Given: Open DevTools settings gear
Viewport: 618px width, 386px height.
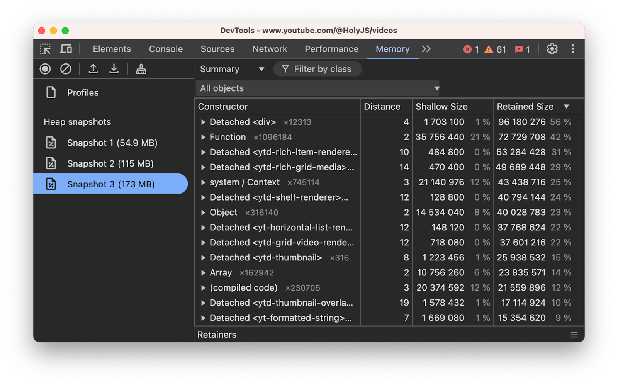Looking at the screenshot, I should tap(552, 49).
